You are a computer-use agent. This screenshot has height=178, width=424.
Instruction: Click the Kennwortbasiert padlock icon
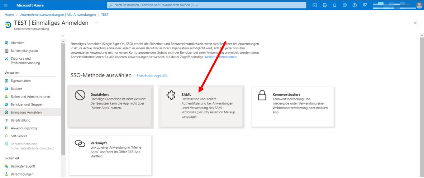(x=262, y=95)
